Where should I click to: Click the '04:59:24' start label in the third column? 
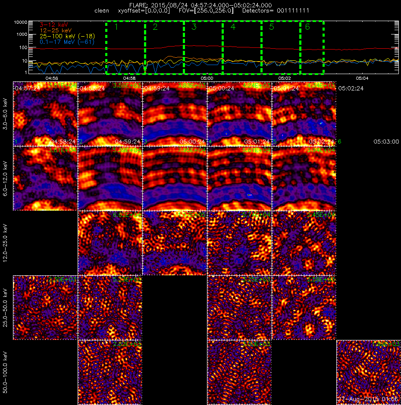coord(157,88)
